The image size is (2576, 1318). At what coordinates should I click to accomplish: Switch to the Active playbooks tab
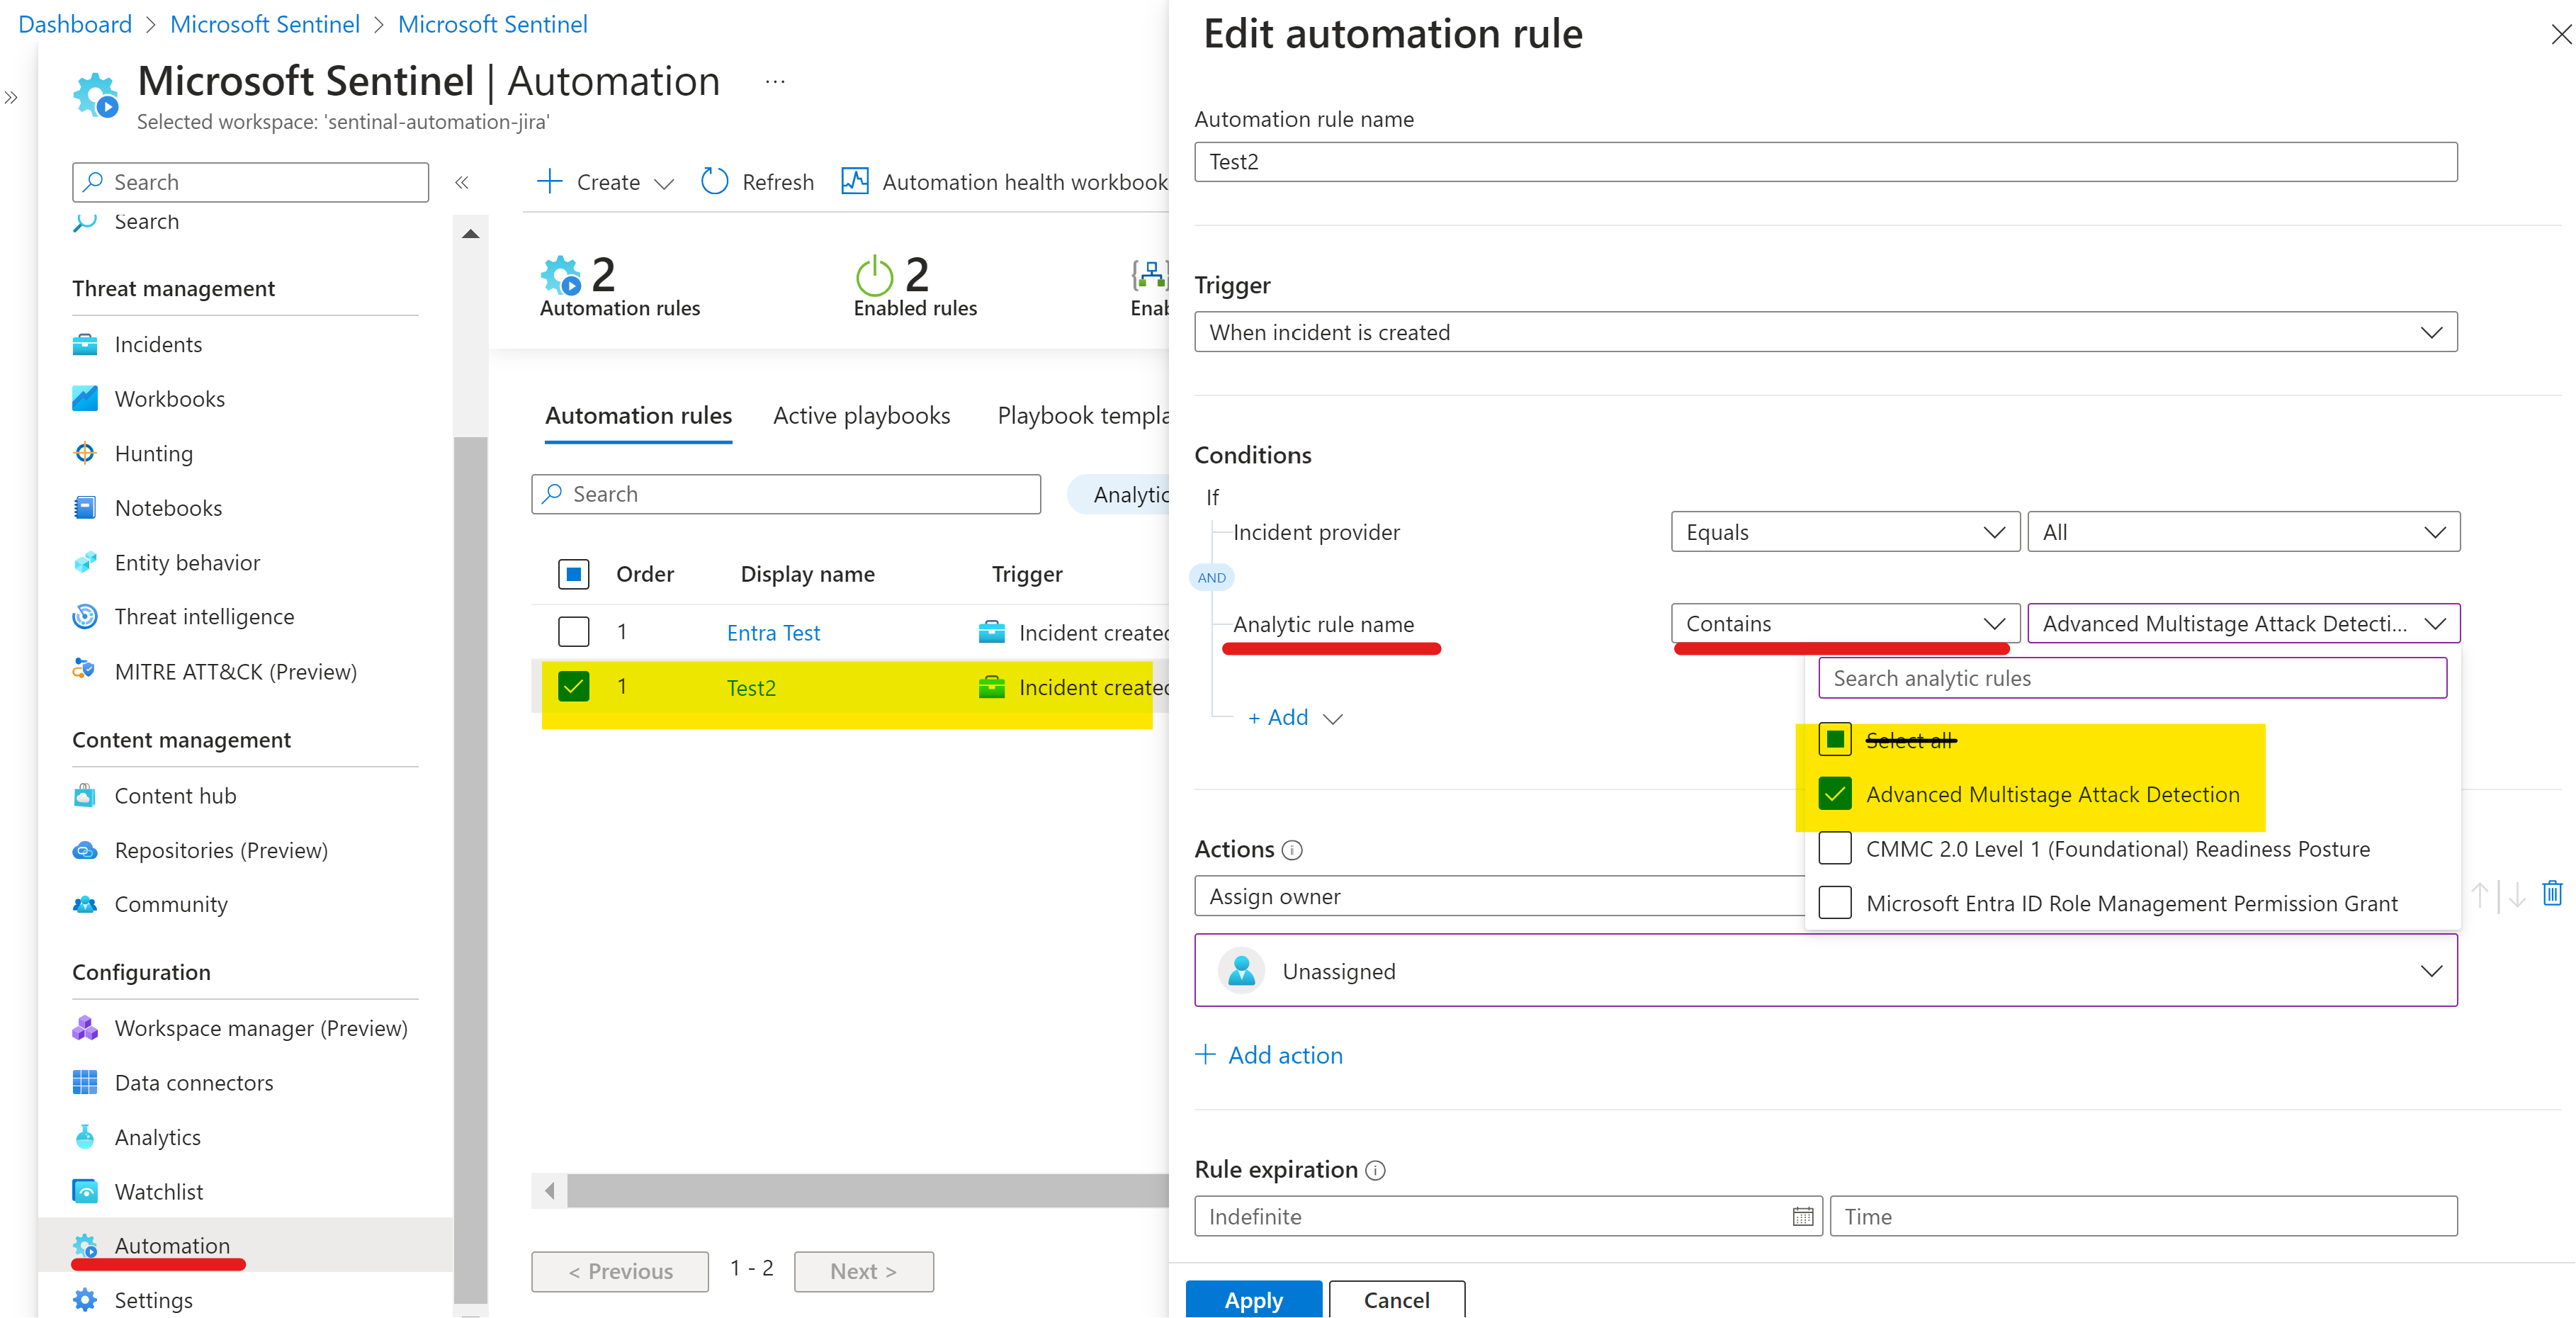click(860, 415)
